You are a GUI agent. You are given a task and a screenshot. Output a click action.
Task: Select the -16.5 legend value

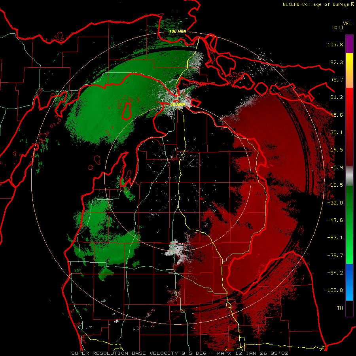[335, 185]
